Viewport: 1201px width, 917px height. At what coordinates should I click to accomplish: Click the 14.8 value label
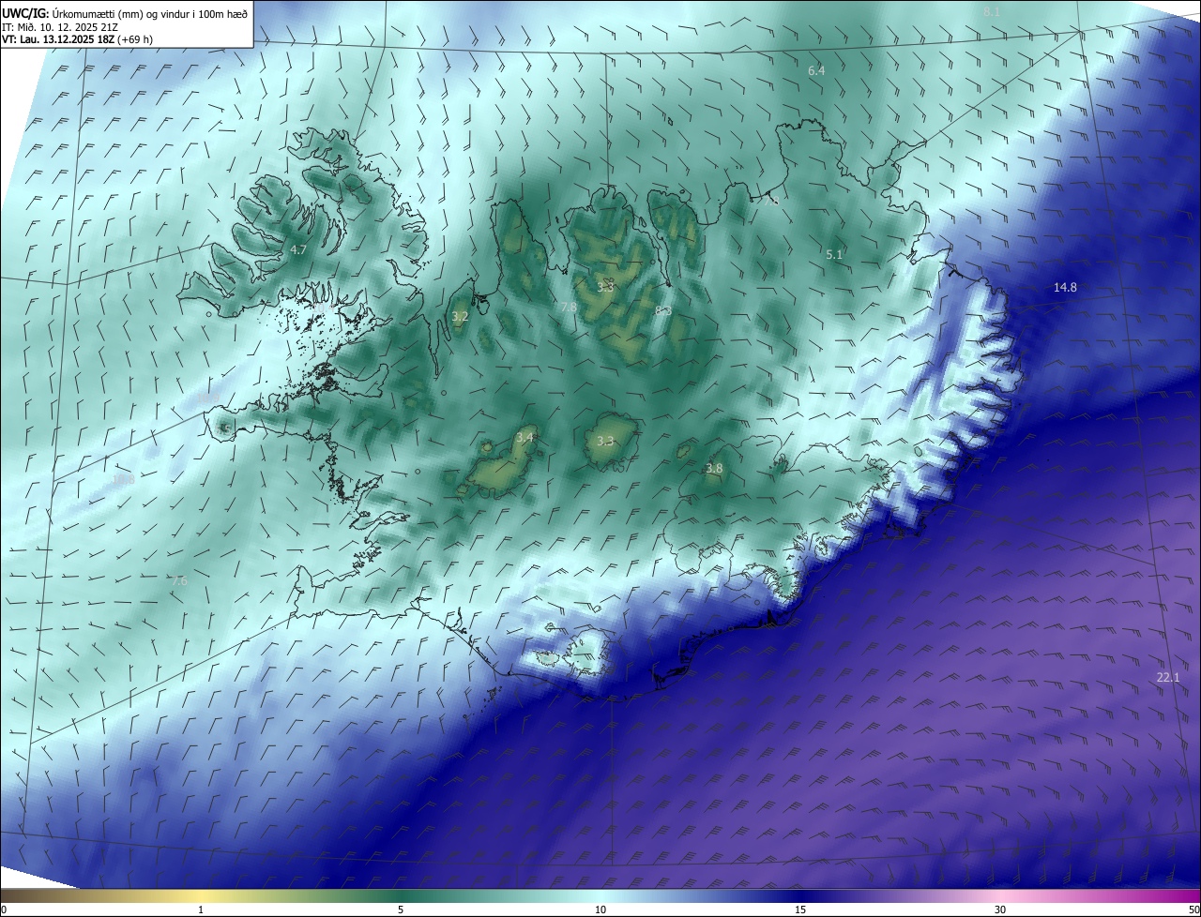coord(1065,288)
